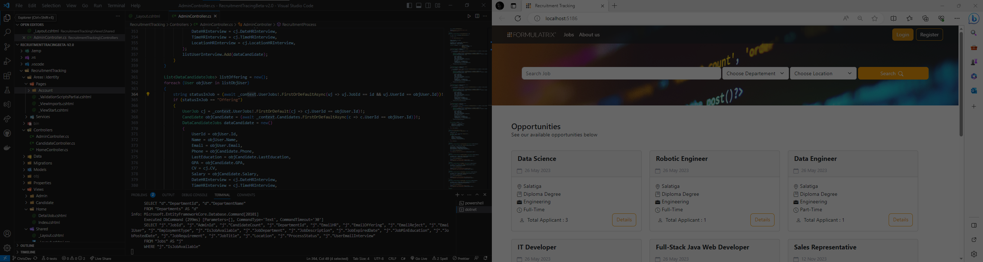983x262 pixels.
Task: Open the Extensions view
Action: point(7,76)
